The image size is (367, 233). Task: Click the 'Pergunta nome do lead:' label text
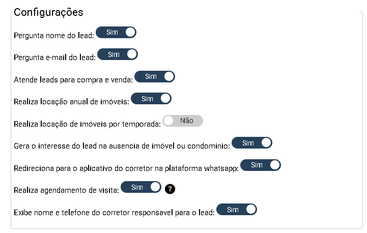click(x=54, y=36)
